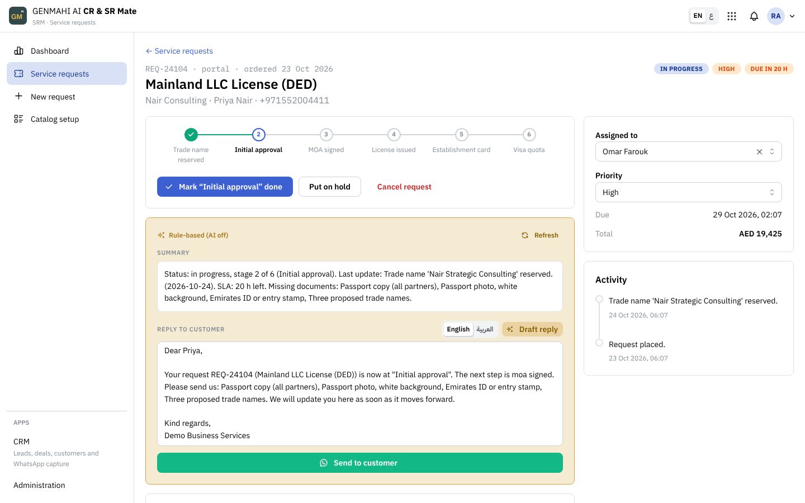Screen dimensions: 805x503
Task: Go to Dashboard
Action: click(x=67, y=51)
